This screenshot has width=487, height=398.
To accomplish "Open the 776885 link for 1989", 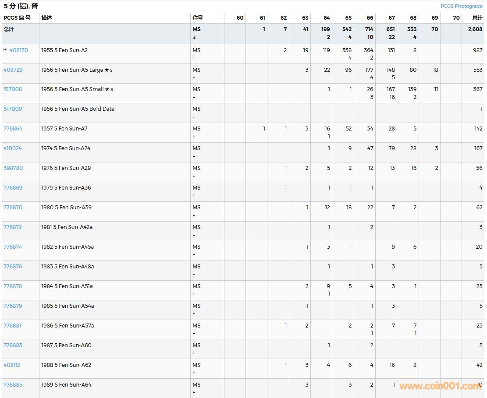I will tap(13, 385).
